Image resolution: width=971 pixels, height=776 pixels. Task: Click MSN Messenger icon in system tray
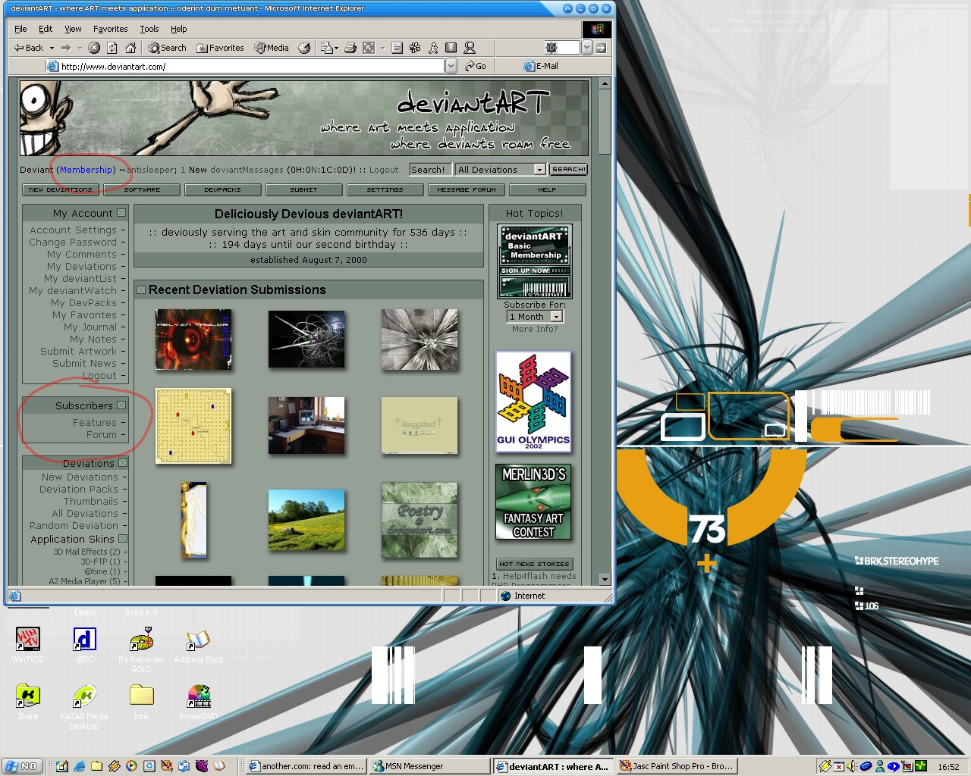tap(879, 766)
